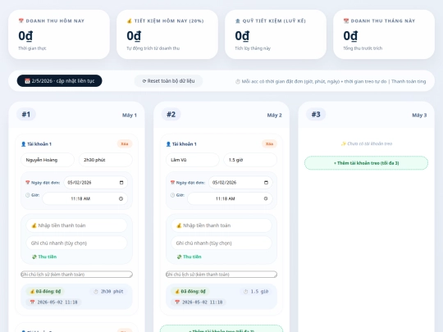Viewport: 443px width, 332px height.
Task: Click the 2/5/2026 cập nhật liên tục date pill
Action: coord(59,80)
